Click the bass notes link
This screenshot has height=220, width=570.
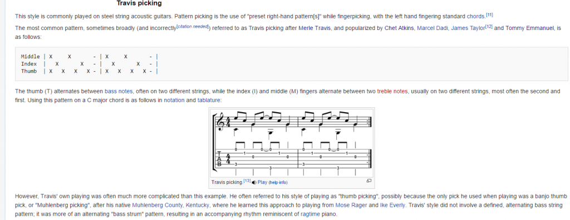pyautogui.click(x=119, y=92)
